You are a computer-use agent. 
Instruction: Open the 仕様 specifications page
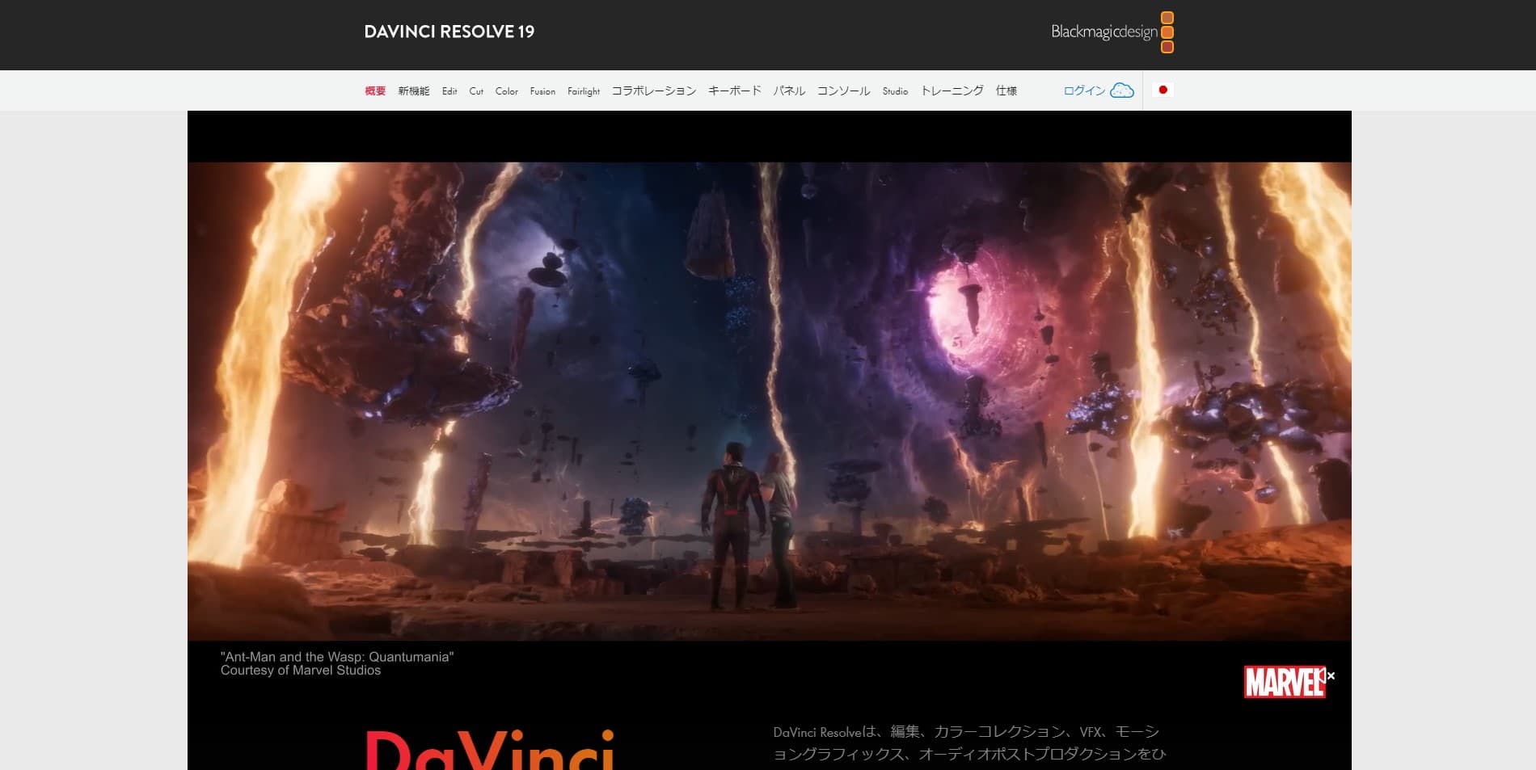(x=1007, y=90)
